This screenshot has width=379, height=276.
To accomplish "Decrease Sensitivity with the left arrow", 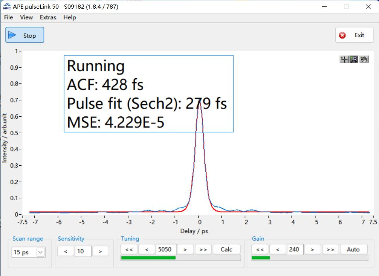I will coord(66,251).
